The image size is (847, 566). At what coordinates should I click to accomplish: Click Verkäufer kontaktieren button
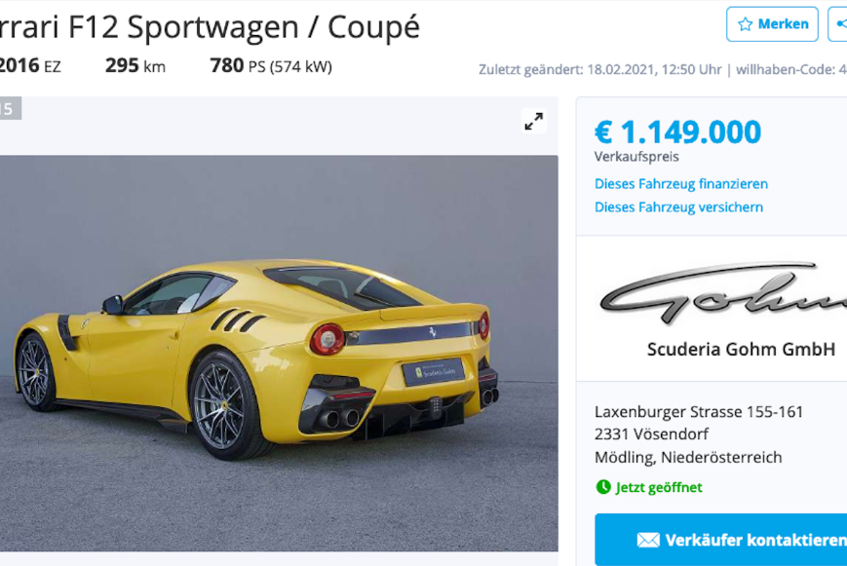720,540
